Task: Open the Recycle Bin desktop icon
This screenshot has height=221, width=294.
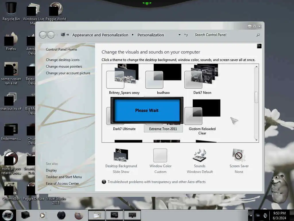Action: [x=11, y=11]
